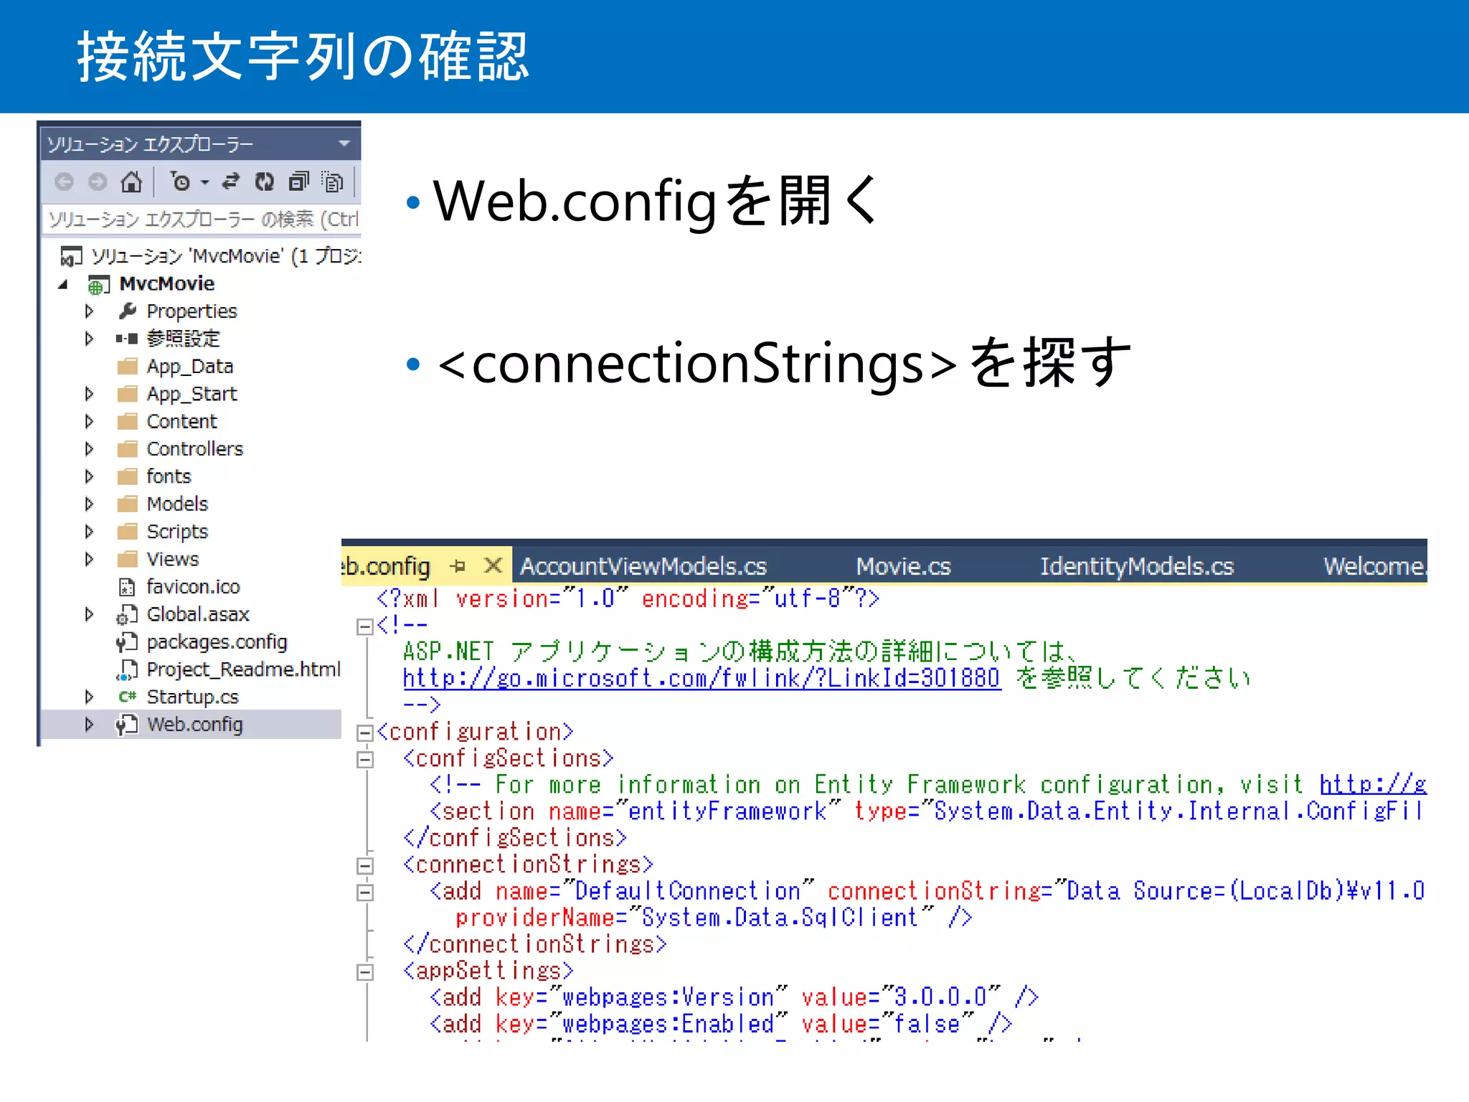This screenshot has height=1102, width=1469.
Task: Switch to the Welcome tab
Action: click(x=1375, y=567)
